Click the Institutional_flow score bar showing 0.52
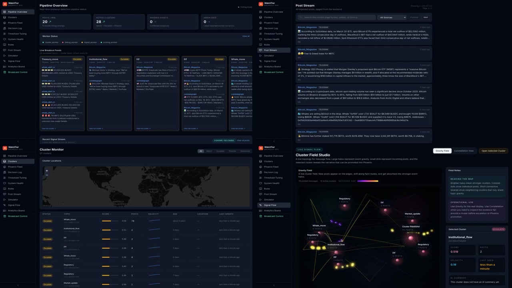The height and width of the screenshot is (288, 512). coord(110,230)
